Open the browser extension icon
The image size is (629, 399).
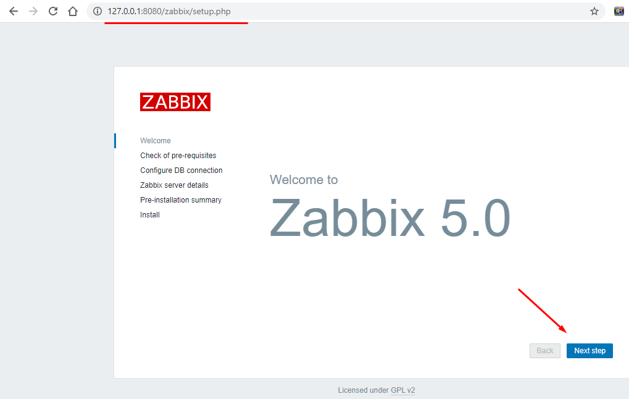click(x=619, y=11)
